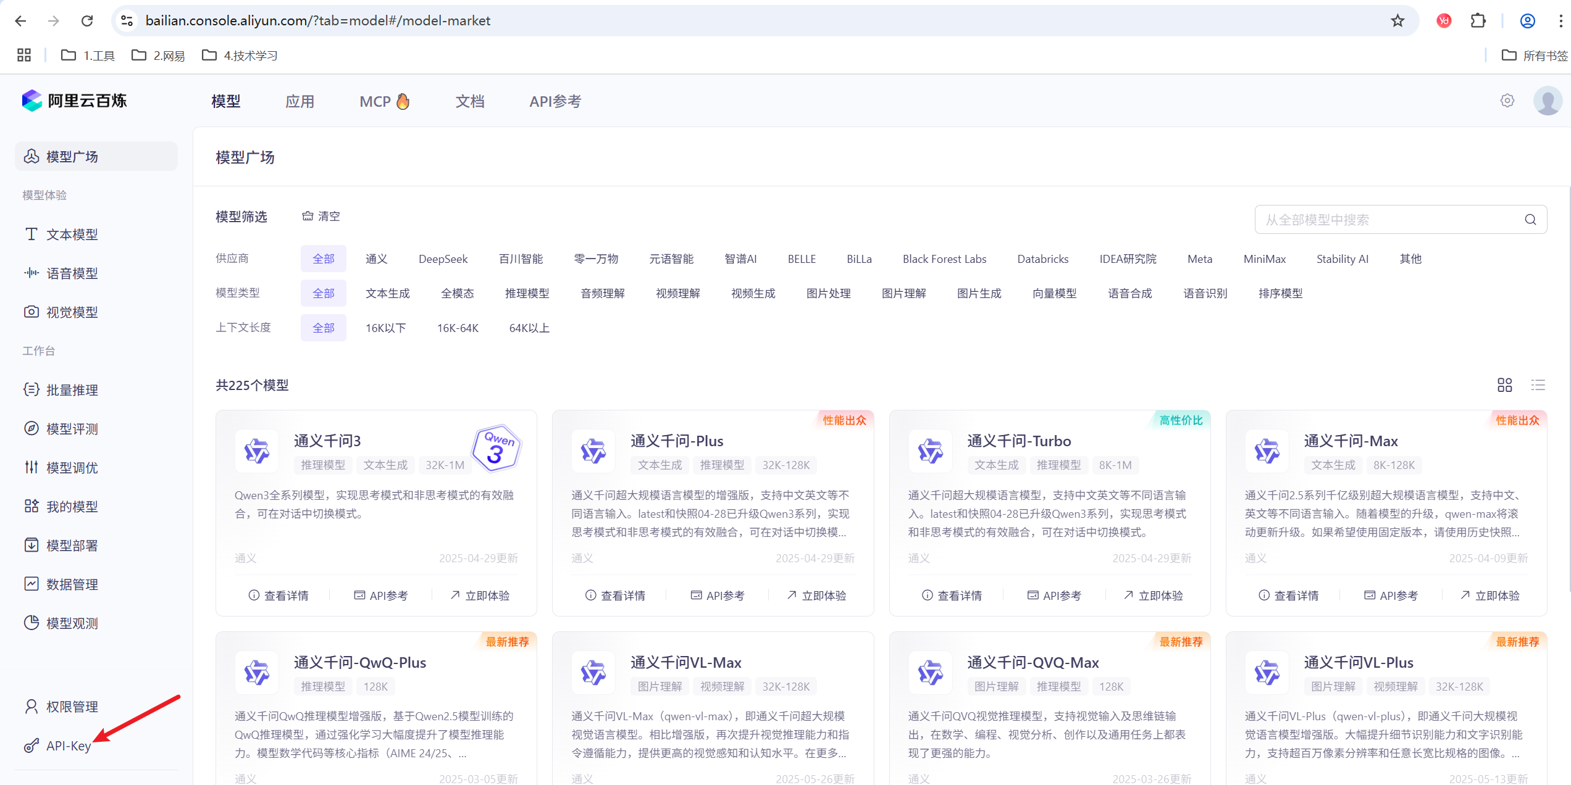
Task: Click the red Youdao extension icon
Action: [x=1444, y=21]
